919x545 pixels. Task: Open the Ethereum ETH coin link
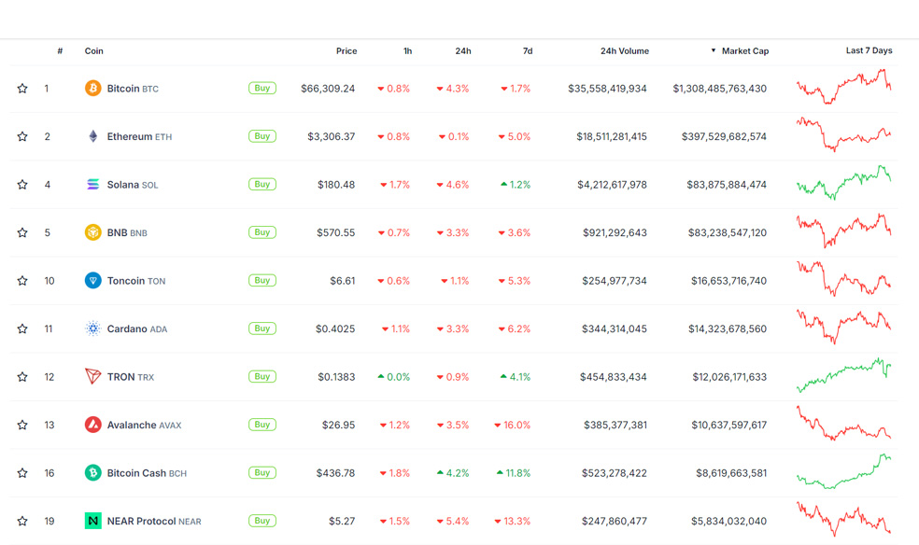coord(139,136)
